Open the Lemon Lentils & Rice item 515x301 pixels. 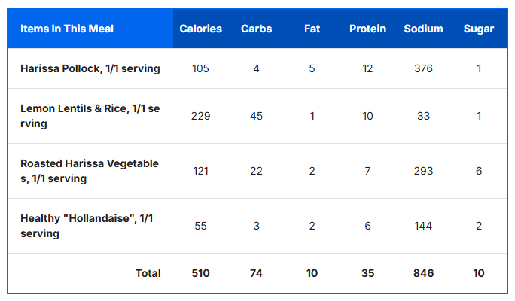[x=90, y=116]
